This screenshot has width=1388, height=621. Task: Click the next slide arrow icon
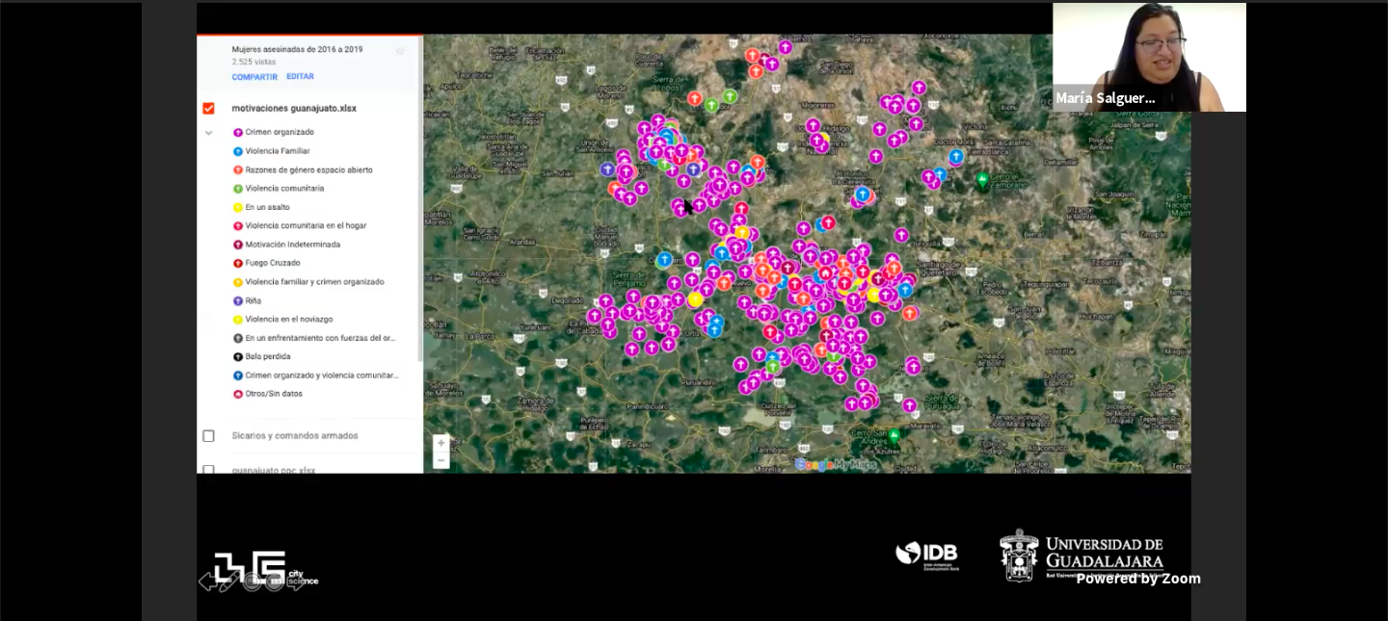[x=297, y=582]
